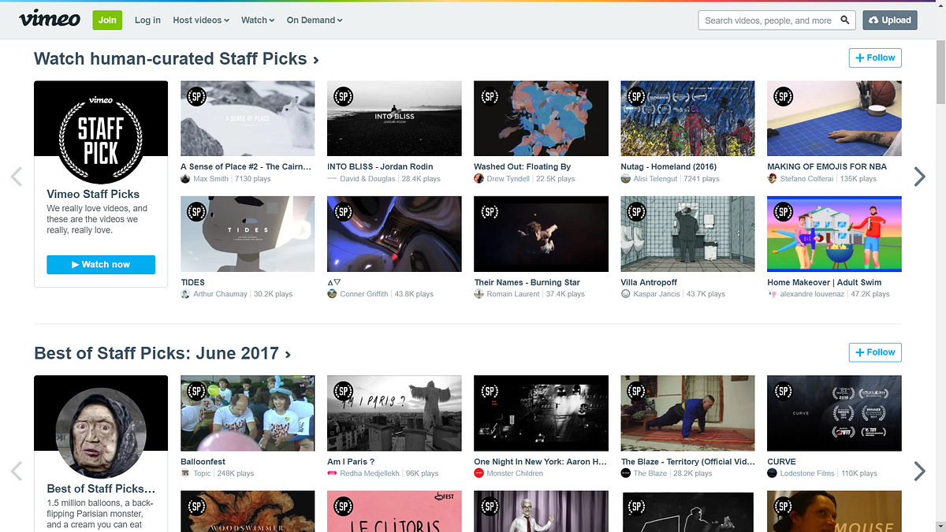Open Nutag - Homeland thumbnail
The width and height of the screenshot is (946, 532).
(x=687, y=118)
